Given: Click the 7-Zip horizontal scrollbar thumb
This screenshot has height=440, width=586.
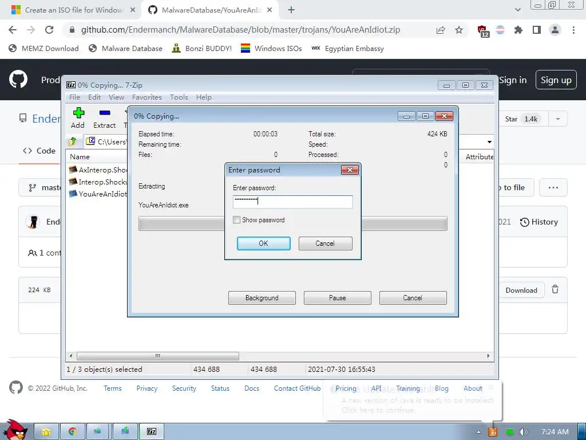Looking at the screenshot, I should point(158,355).
